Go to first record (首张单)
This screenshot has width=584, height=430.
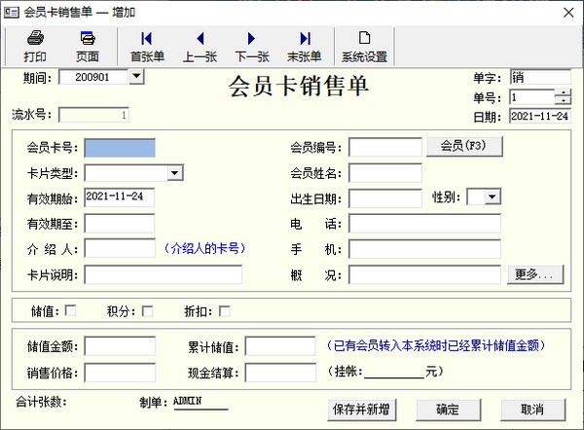click(147, 45)
